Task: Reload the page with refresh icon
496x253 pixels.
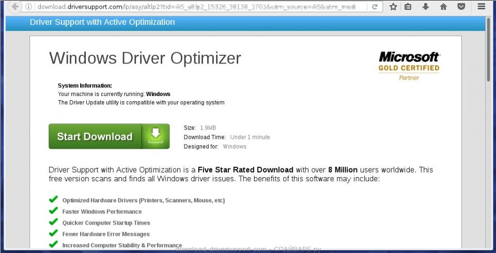Action: click(x=375, y=7)
